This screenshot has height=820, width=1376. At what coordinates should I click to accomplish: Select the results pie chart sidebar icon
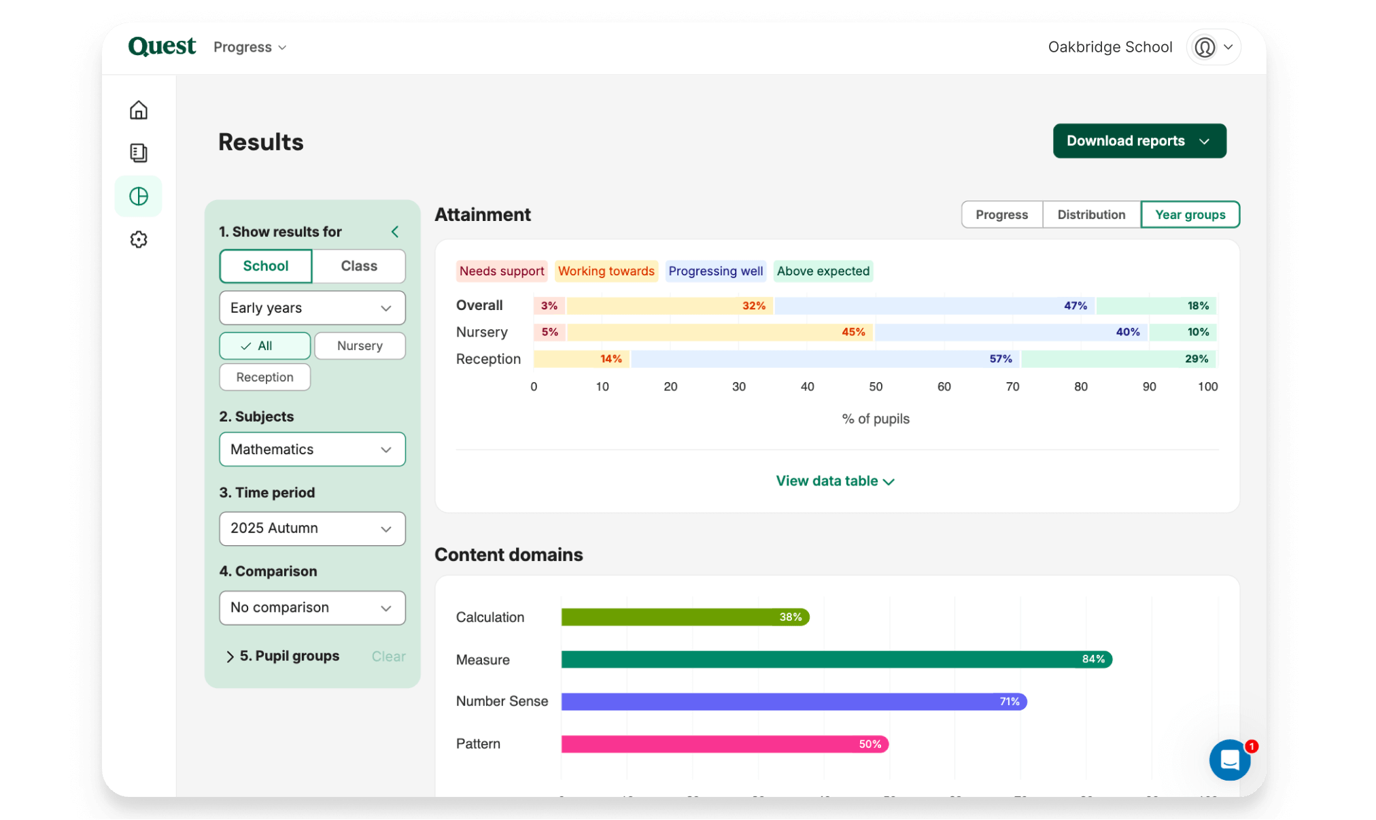pos(139,197)
